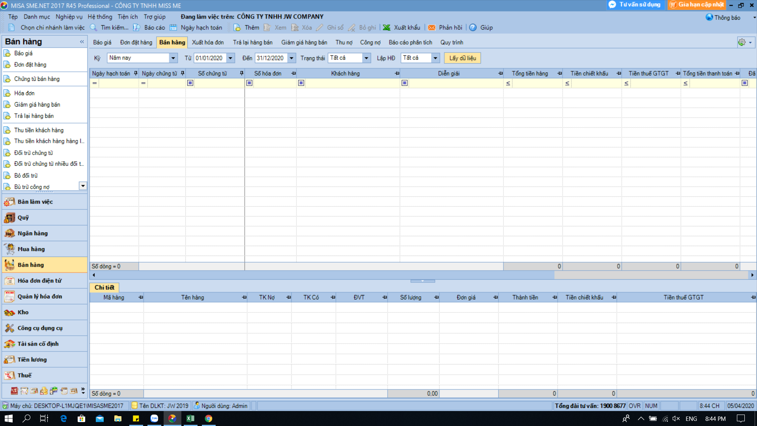
Task: Click the Thêm add-new toolbar icon
Action: (237, 28)
